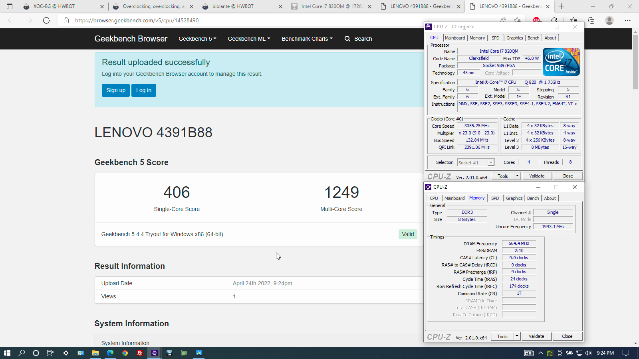Close the XOC-BG @ HWBOT tab
639x359 pixels.
(102, 6)
